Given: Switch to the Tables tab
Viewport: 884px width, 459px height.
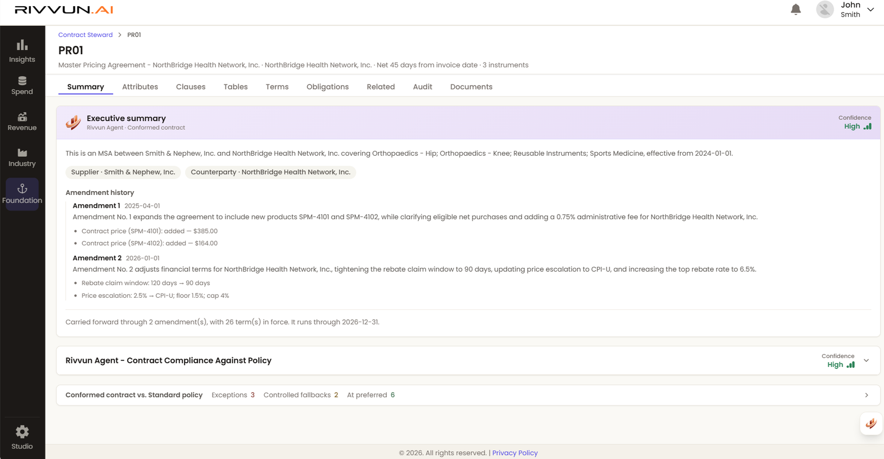Looking at the screenshot, I should [x=235, y=87].
